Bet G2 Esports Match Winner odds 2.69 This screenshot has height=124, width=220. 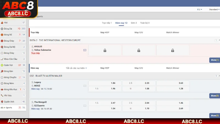[x=173, y=109]
